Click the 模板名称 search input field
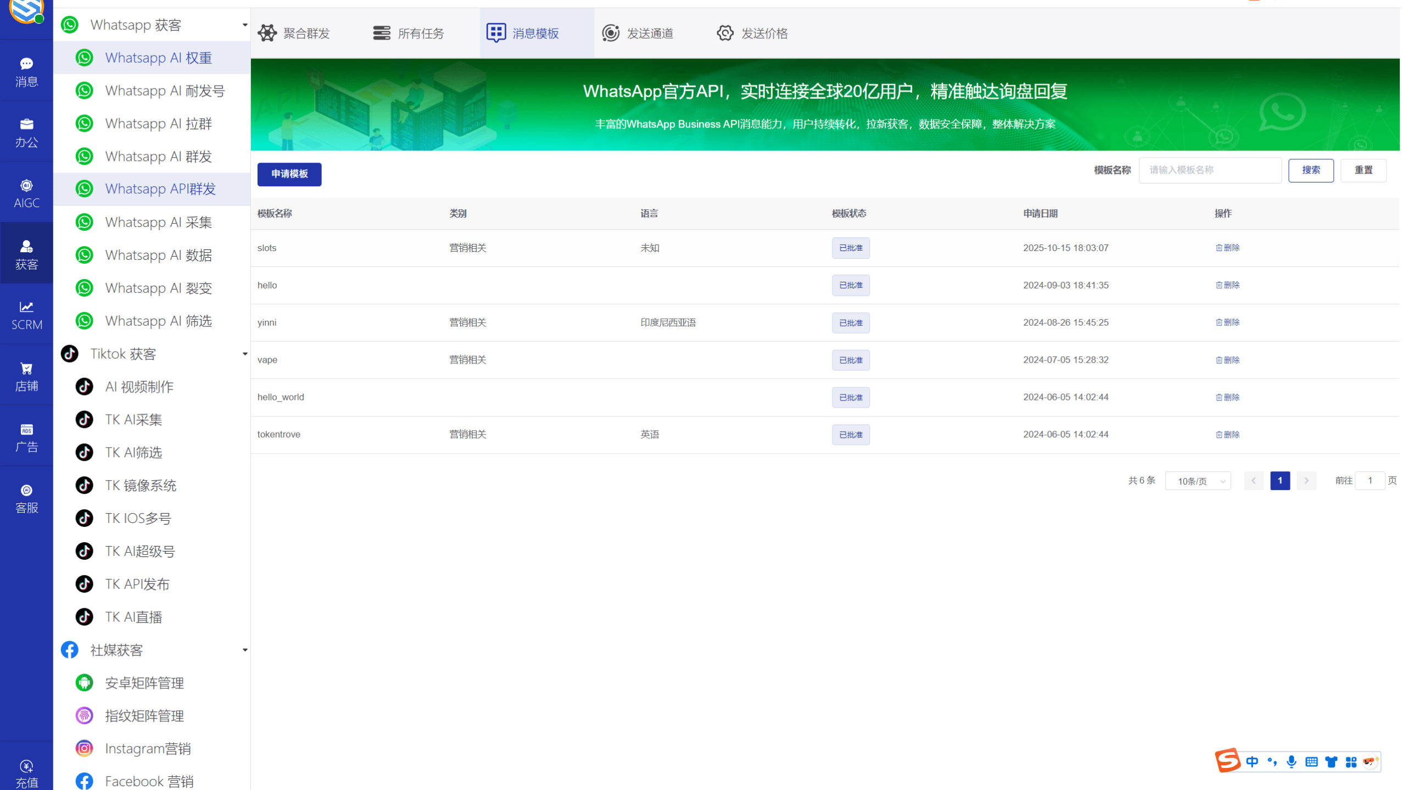 pyautogui.click(x=1210, y=170)
